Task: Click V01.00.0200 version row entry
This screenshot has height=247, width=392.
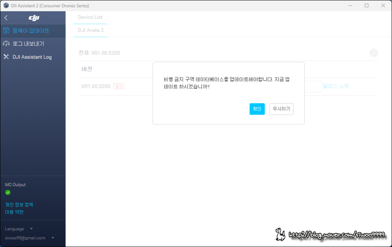Action: [96, 87]
